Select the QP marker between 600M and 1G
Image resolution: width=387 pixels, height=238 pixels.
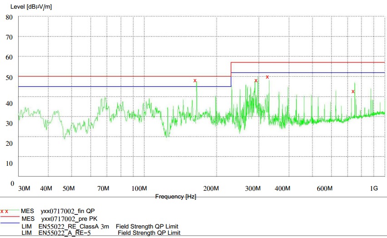click(x=353, y=92)
